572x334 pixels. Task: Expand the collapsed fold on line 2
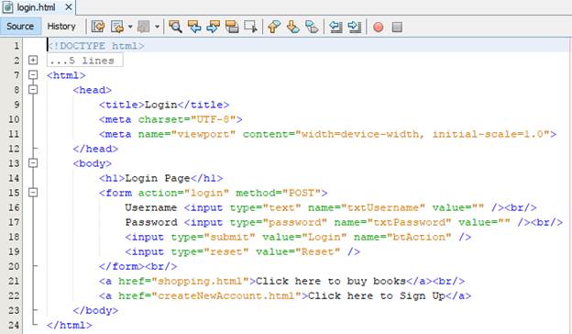coord(33,60)
